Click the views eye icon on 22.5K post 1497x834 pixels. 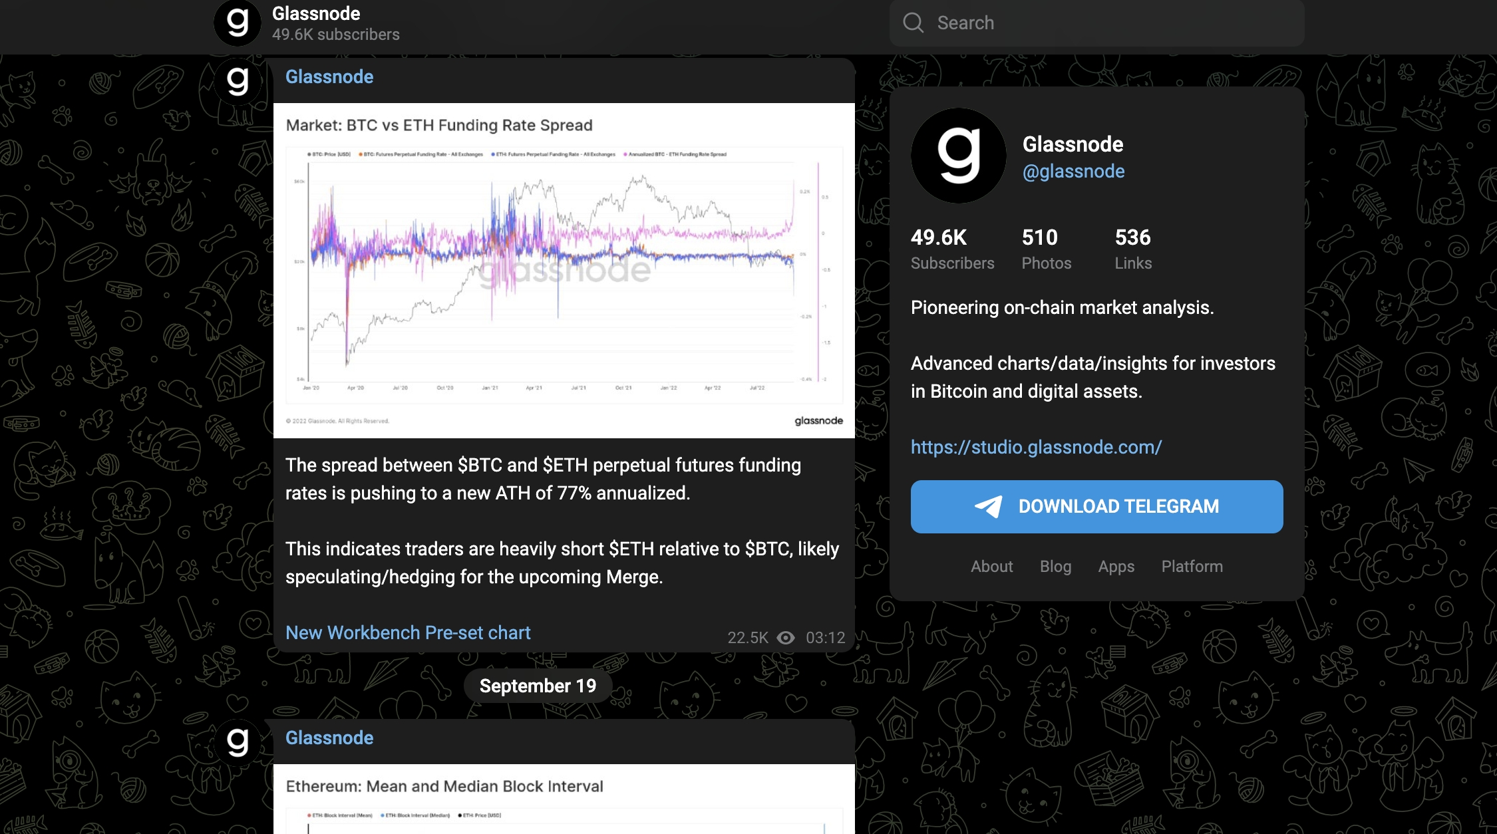point(786,638)
